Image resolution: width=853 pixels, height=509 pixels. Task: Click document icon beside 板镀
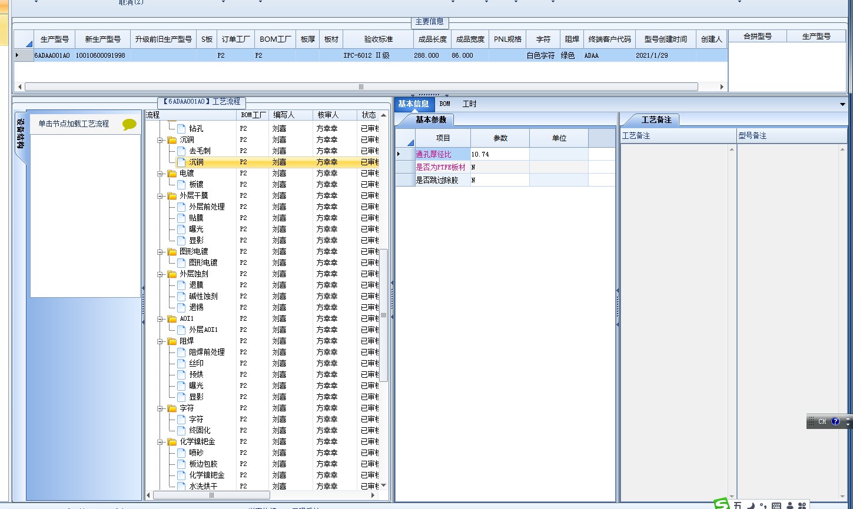click(181, 185)
